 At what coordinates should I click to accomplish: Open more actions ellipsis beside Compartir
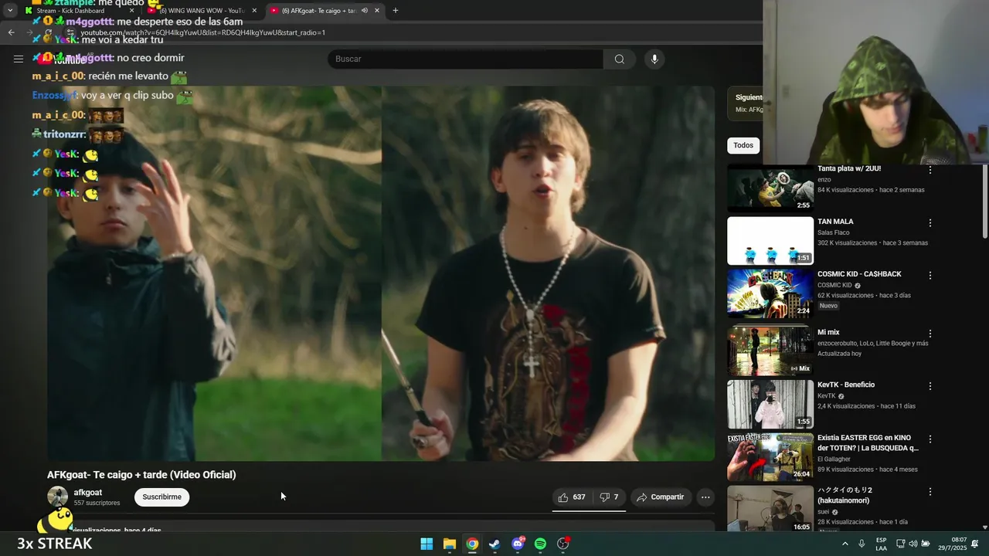point(705,497)
